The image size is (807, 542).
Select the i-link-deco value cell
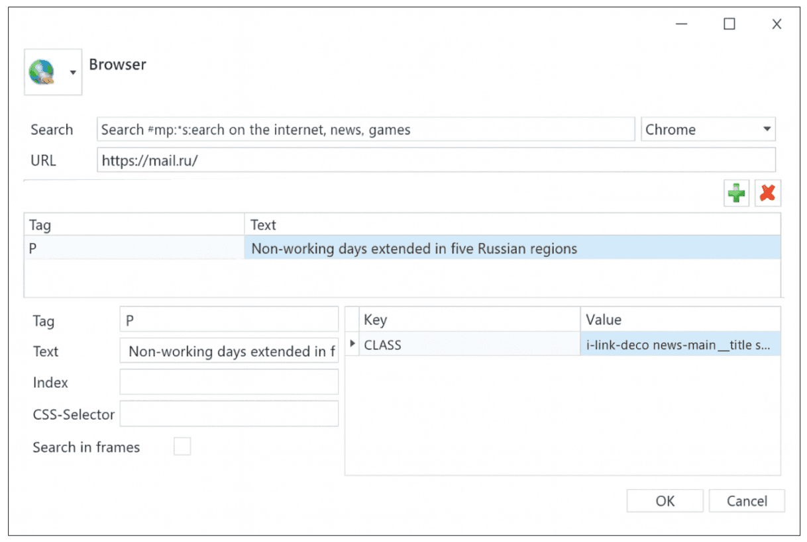(x=679, y=345)
